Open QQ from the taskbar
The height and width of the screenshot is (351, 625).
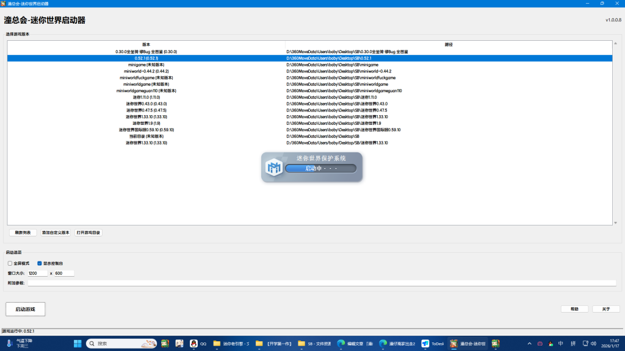[x=198, y=344]
